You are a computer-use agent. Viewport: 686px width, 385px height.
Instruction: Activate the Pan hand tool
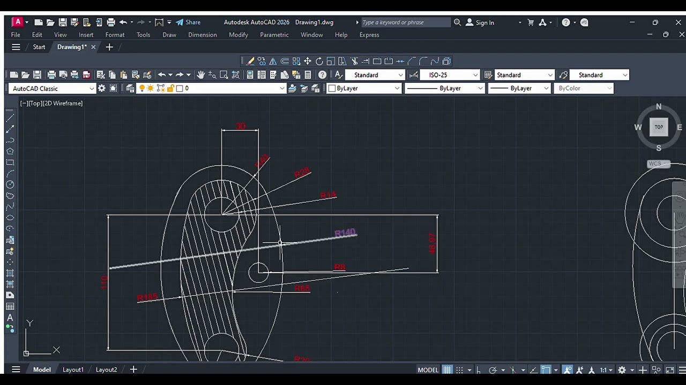(x=201, y=75)
